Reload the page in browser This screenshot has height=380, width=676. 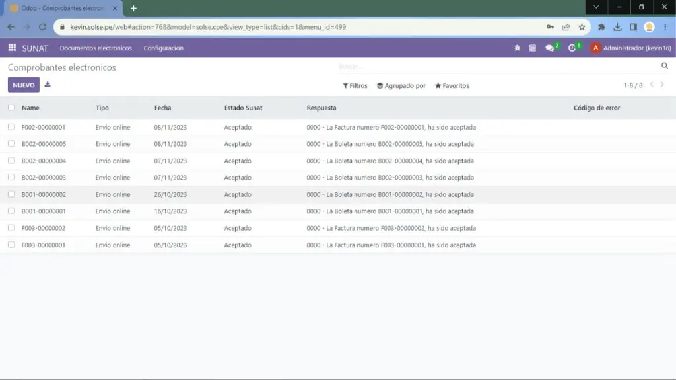point(43,27)
